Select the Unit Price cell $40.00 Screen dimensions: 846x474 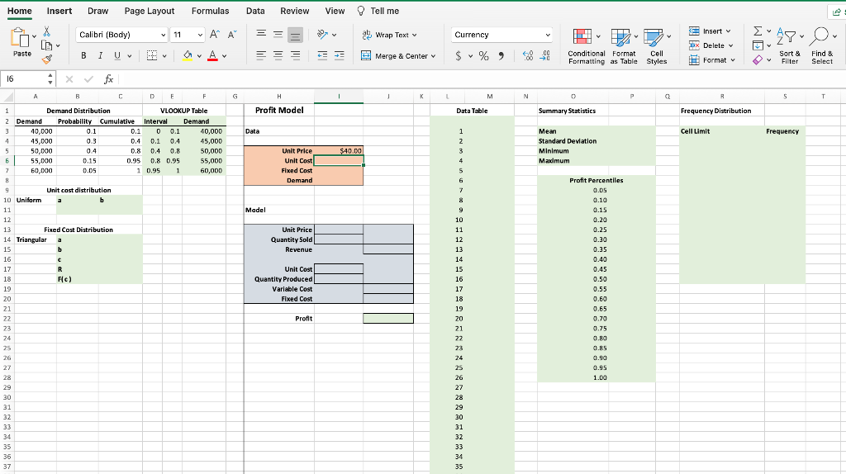tap(339, 151)
